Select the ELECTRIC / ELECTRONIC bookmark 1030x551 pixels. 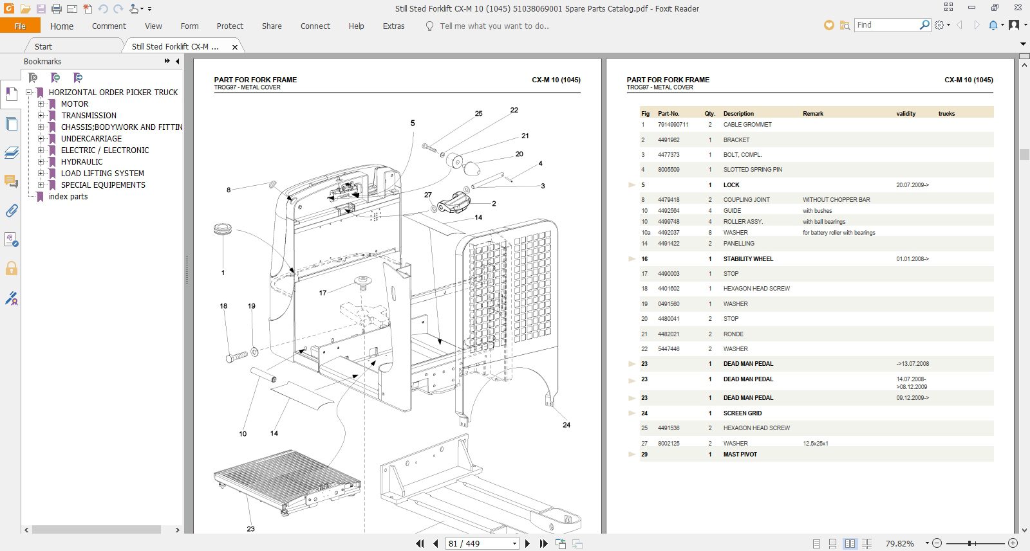click(x=105, y=150)
